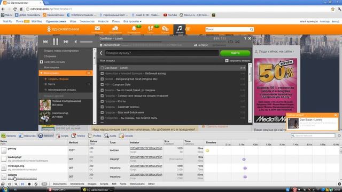The width and height of the screenshot is (342, 192).
Task: Focus the music search input field
Action: [x=161, y=53]
